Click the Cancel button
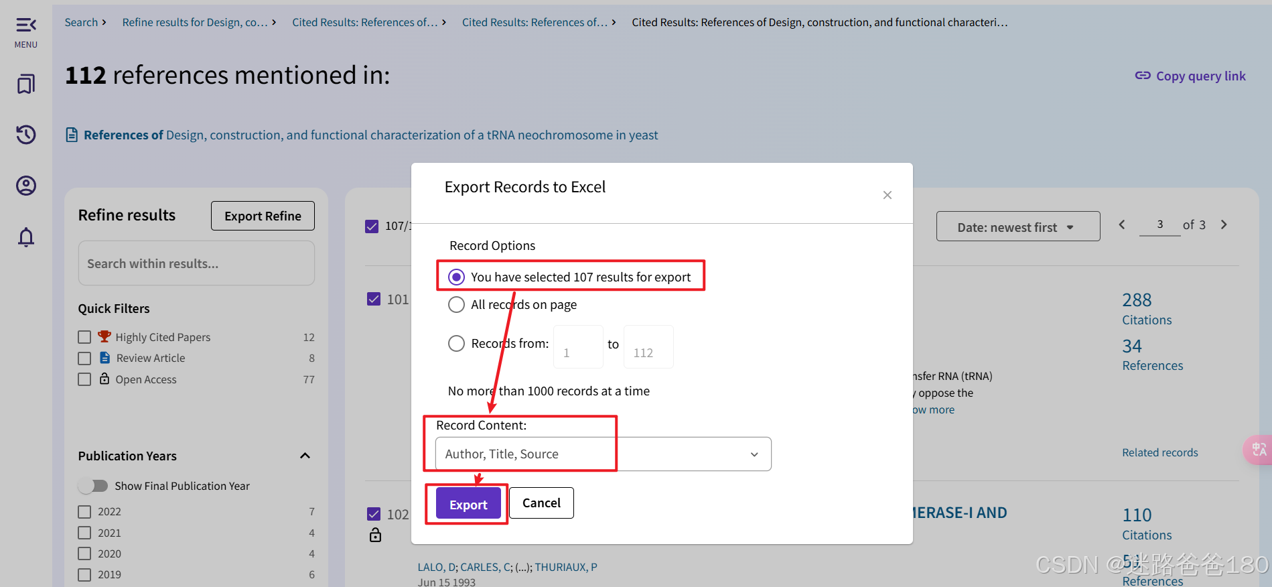The height and width of the screenshot is (587, 1272). [x=541, y=503]
